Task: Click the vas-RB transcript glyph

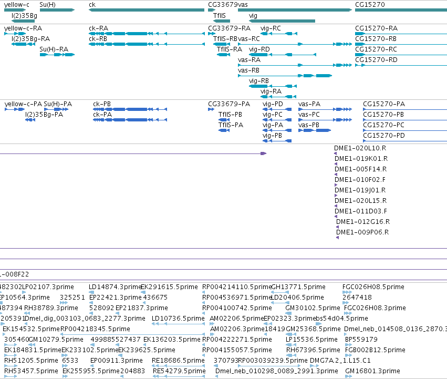Action: click(285, 76)
